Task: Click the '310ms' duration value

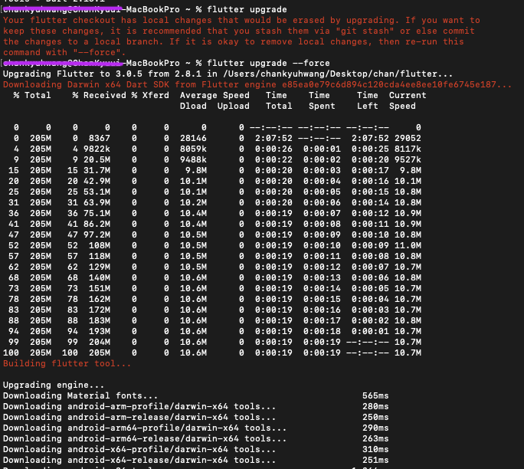Action: click(x=375, y=449)
